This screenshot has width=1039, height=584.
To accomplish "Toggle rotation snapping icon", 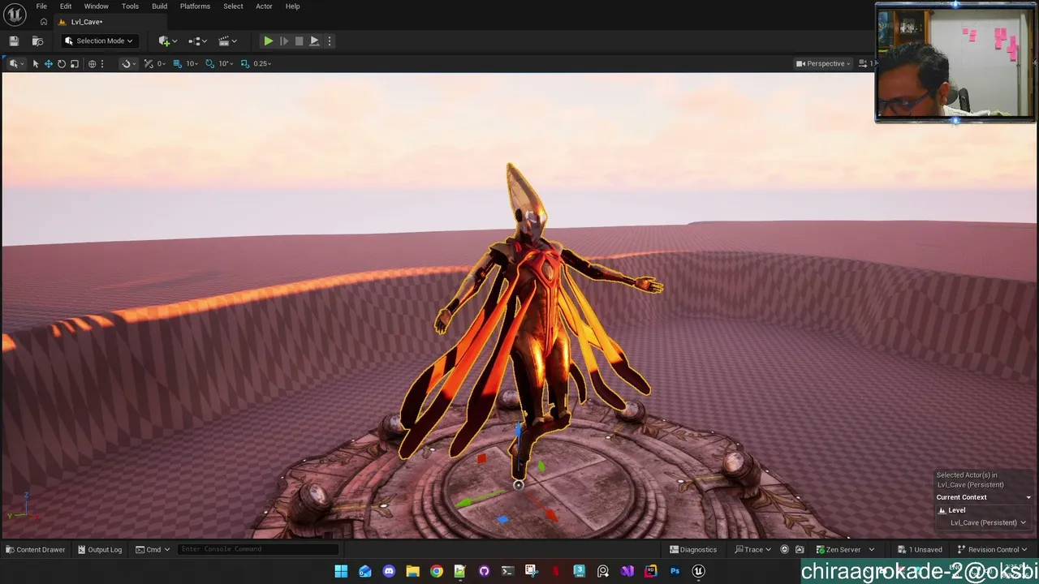I will (210, 63).
